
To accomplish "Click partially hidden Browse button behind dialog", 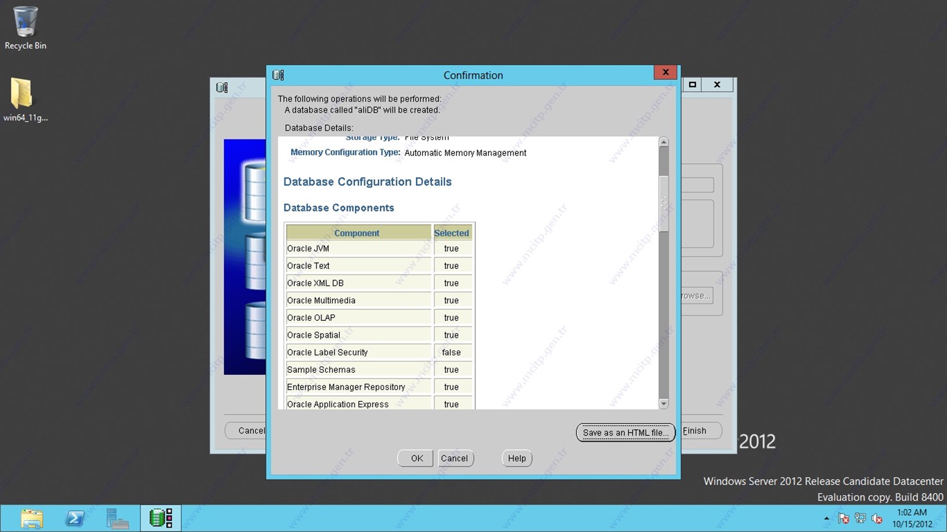I will click(x=696, y=295).
